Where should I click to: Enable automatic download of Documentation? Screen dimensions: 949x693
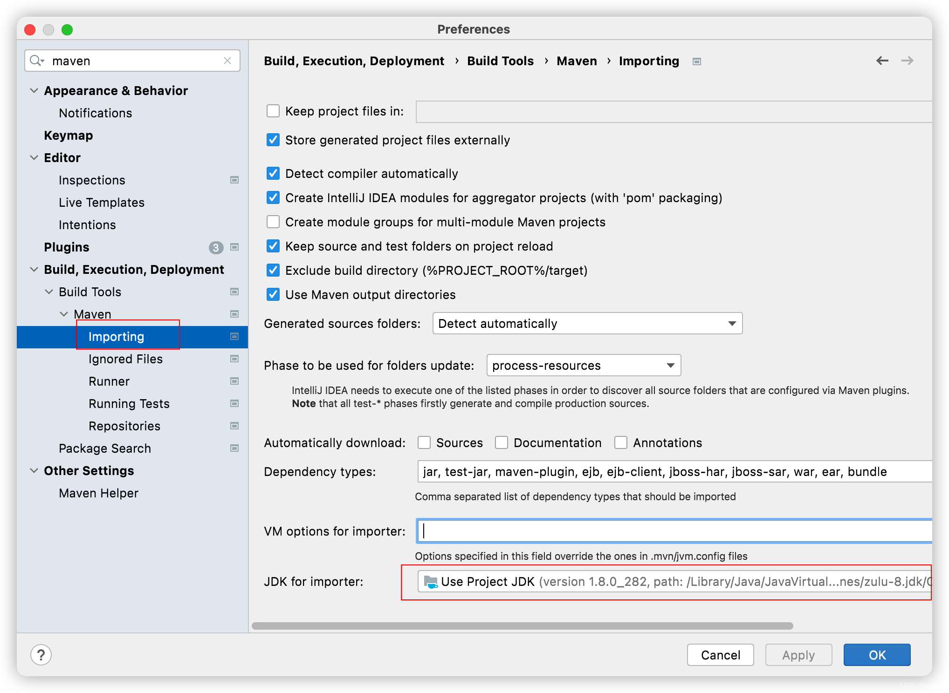click(x=502, y=442)
